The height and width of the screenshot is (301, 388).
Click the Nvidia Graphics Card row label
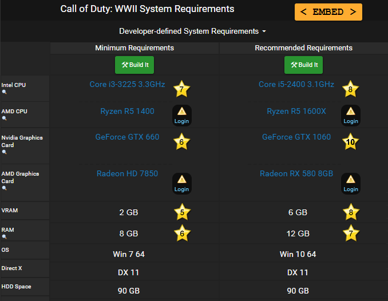click(22, 141)
